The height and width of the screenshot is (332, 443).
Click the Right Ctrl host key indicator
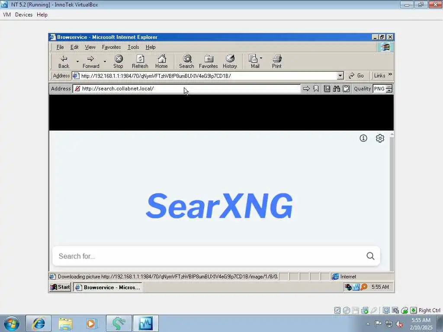pyautogui.click(x=430, y=310)
